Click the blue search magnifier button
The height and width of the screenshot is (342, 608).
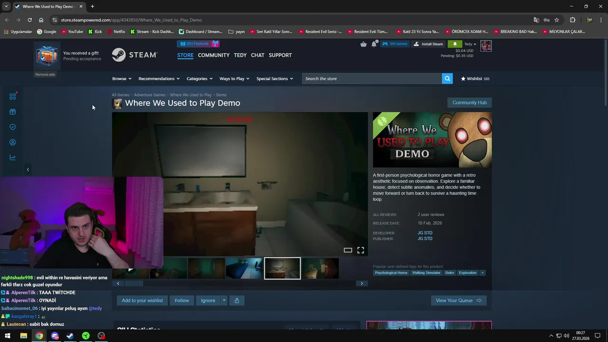447,79
